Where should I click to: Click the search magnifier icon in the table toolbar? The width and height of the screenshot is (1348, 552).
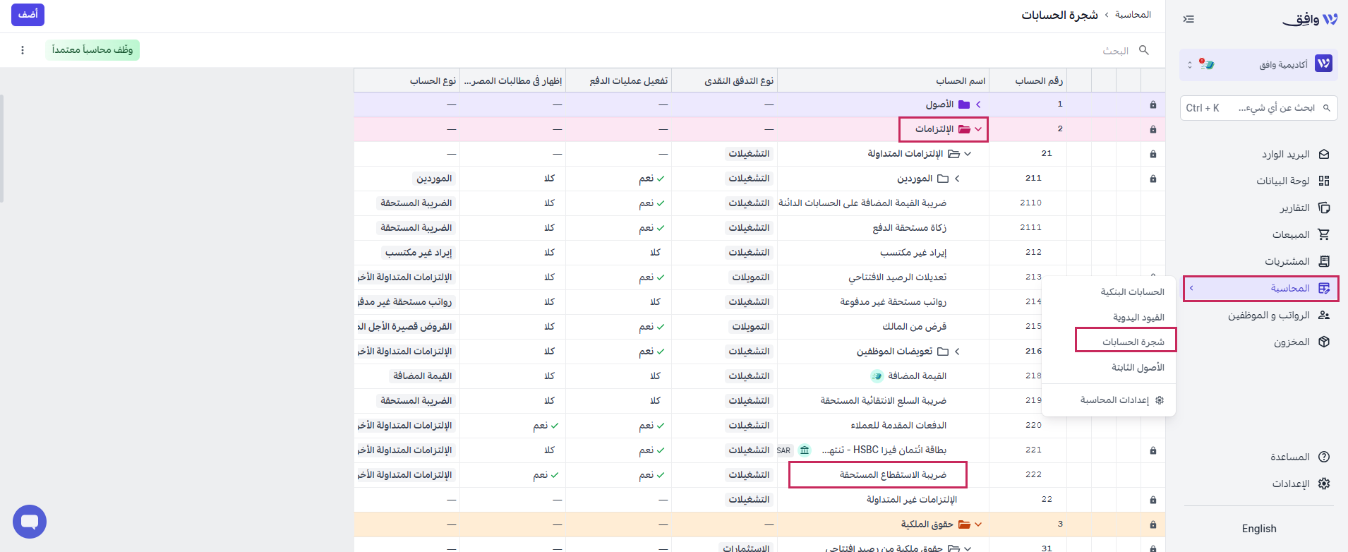pyautogui.click(x=1144, y=50)
